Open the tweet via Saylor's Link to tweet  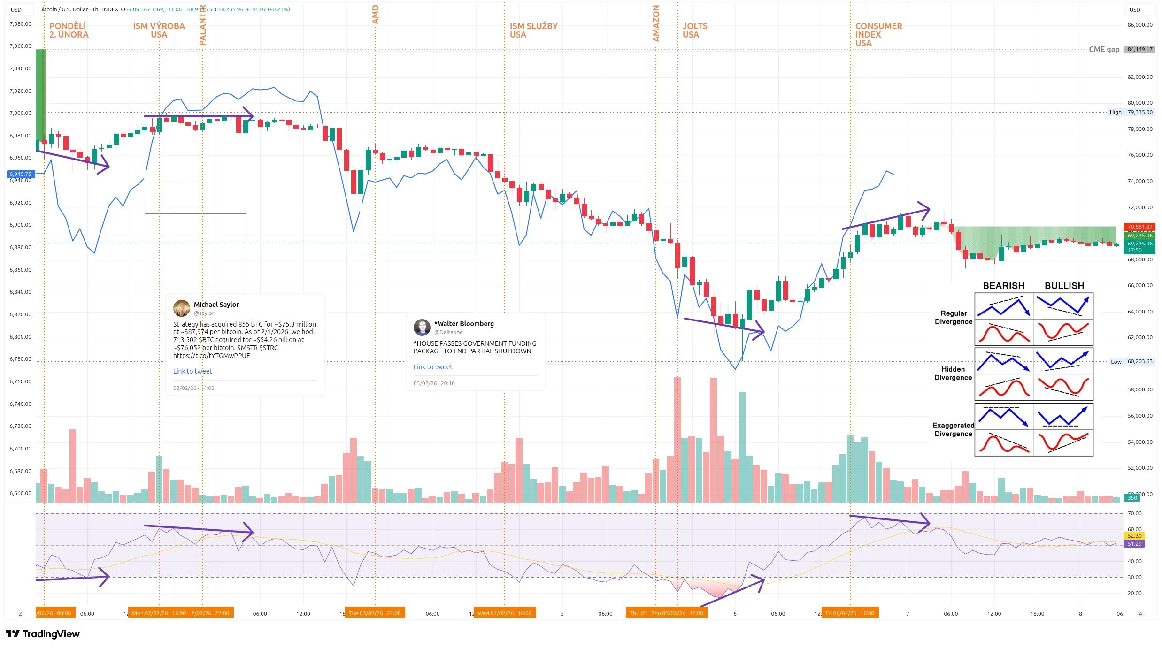click(x=192, y=371)
